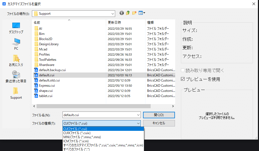The image size is (259, 151).
Task: Uncheck プレビューを使用 checkbox
Action: coord(183,79)
